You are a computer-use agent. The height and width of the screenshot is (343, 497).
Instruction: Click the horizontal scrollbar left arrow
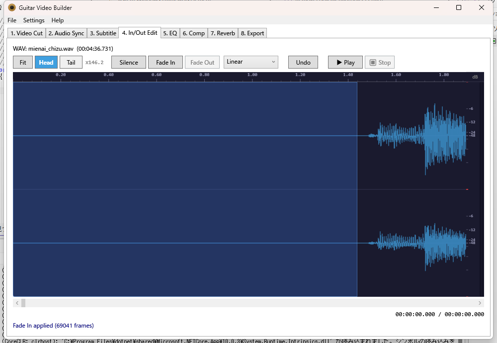point(17,303)
